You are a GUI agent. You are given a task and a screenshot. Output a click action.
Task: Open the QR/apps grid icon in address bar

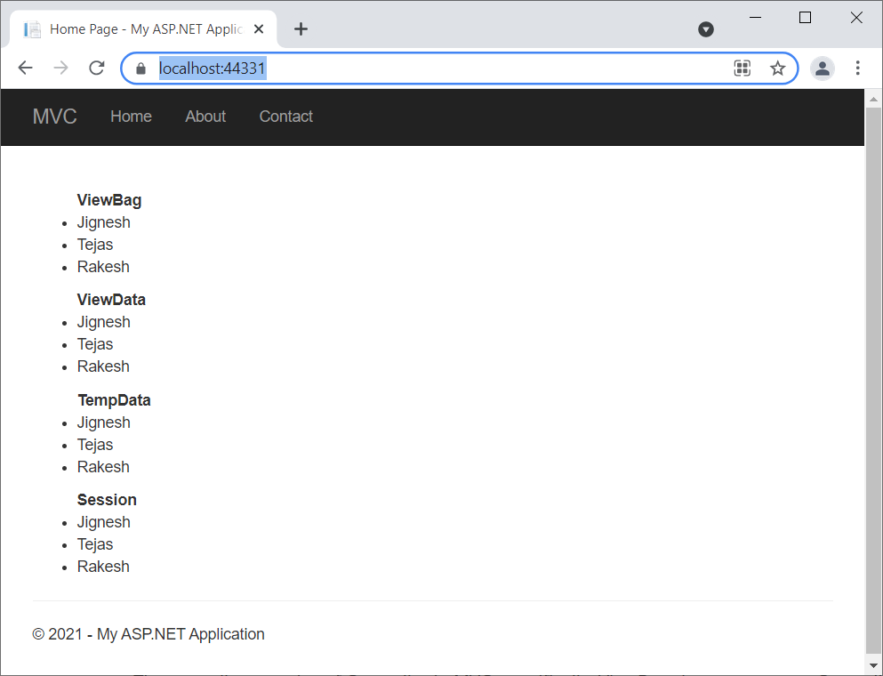tap(743, 68)
